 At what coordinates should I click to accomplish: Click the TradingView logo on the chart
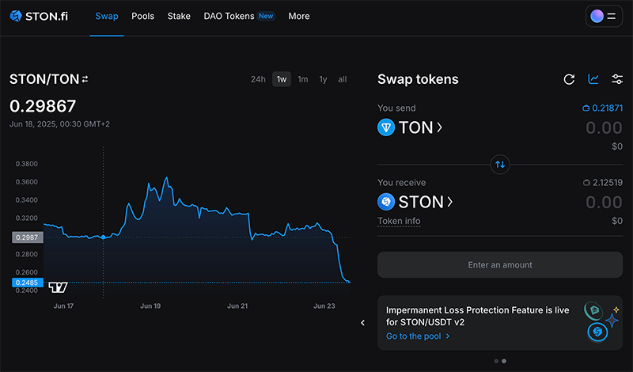[59, 287]
